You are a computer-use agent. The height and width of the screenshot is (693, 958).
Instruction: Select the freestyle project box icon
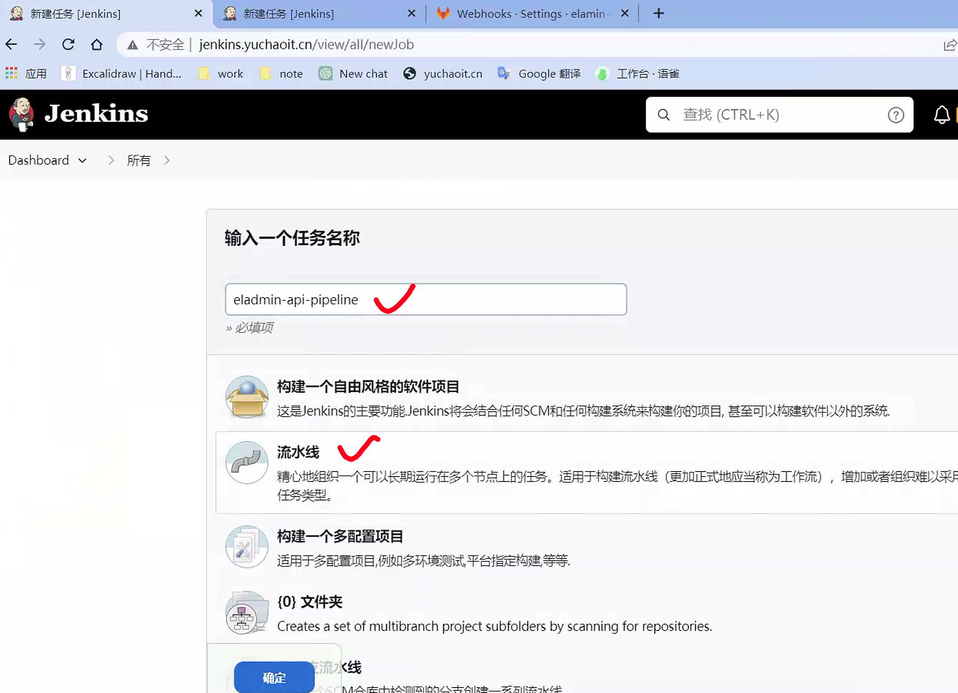(x=247, y=397)
